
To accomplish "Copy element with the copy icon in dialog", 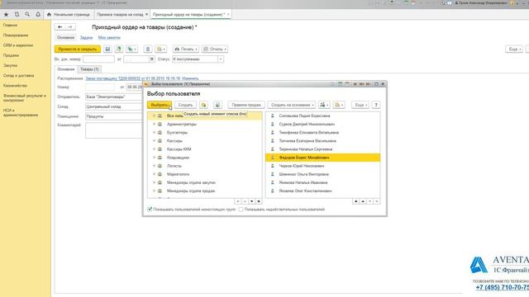I will pos(217,105).
